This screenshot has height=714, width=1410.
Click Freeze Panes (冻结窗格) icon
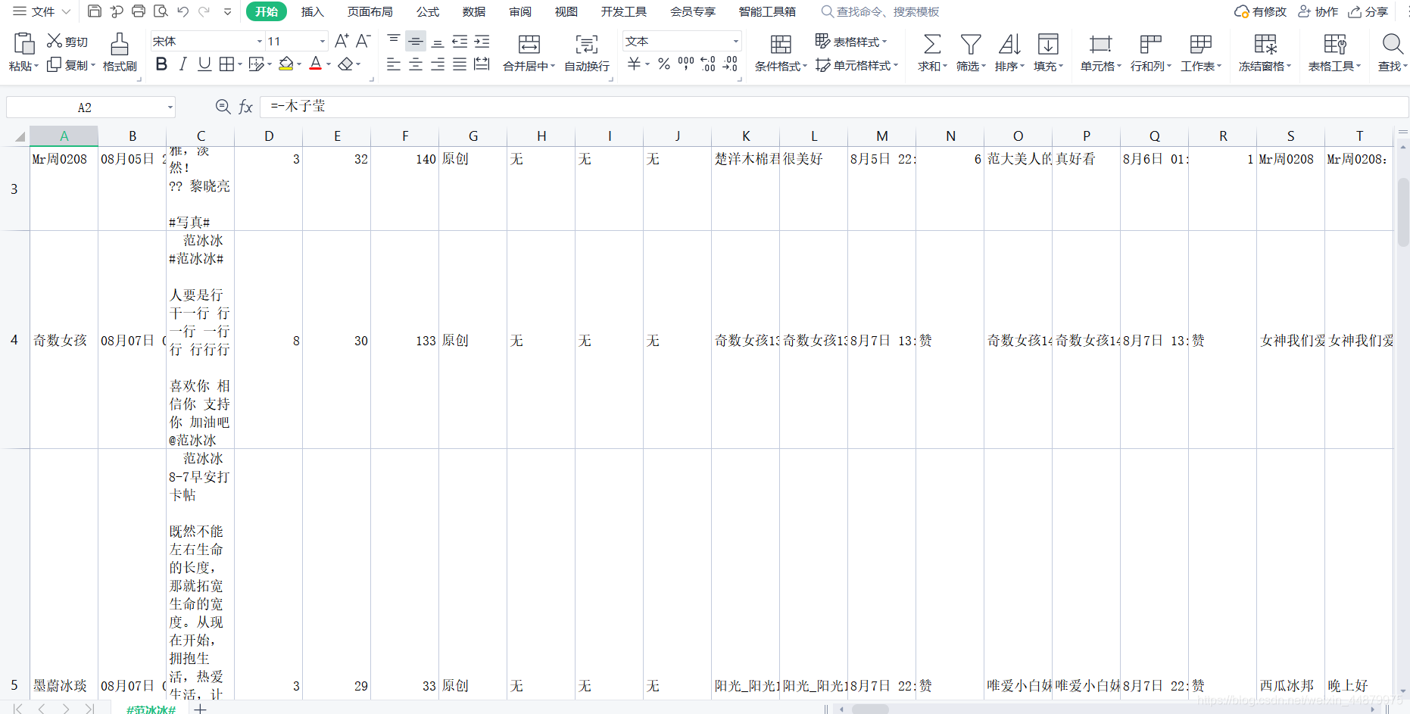[1265, 44]
